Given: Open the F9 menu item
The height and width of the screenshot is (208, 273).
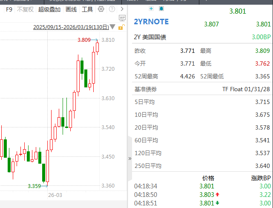Looking at the screenshot, I should (x=9, y=9).
